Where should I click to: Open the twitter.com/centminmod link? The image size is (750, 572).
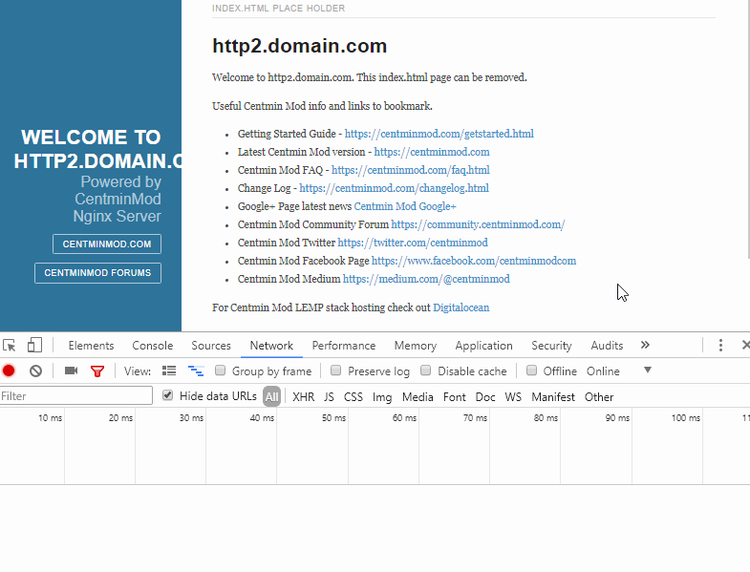(413, 243)
